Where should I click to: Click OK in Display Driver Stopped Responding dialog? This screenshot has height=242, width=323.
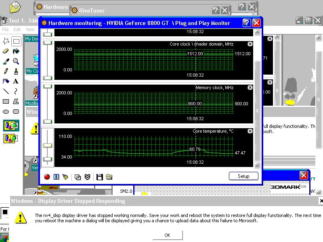pyautogui.click(x=168, y=235)
